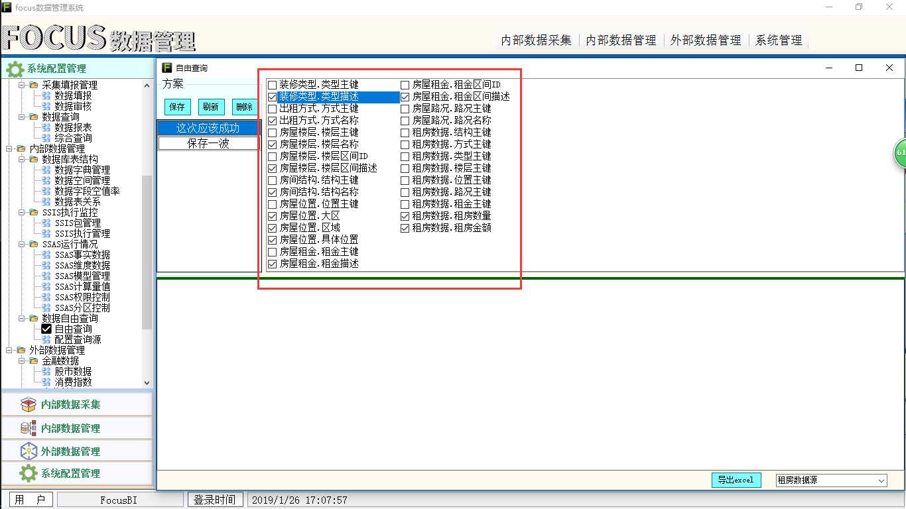
Task: Open 内部数据管理 in the top menu
Action: [621, 40]
